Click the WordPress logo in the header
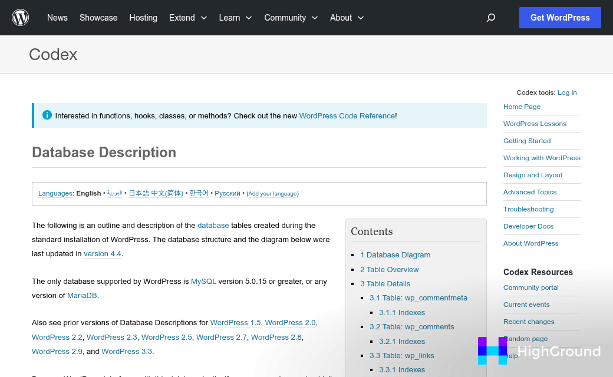 click(20, 17)
